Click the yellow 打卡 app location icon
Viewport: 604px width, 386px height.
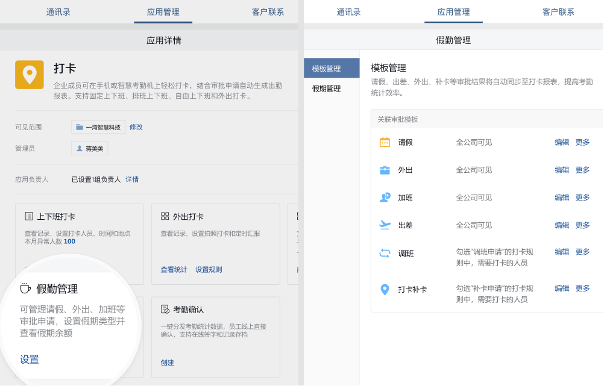[30, 75]
